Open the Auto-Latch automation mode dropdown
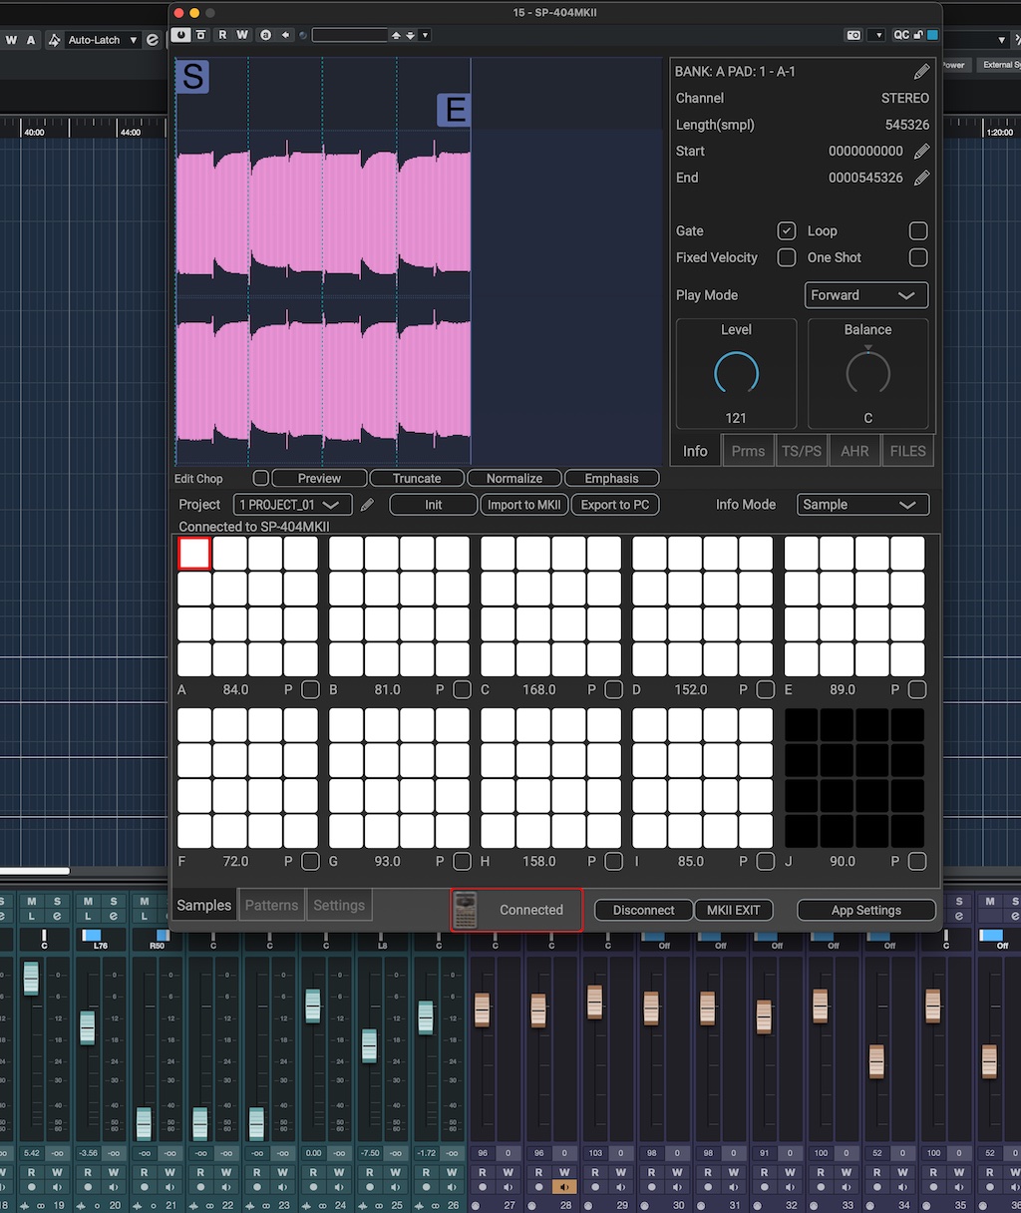This screenshot has width=1021, height=1213. tap(103, 40)
